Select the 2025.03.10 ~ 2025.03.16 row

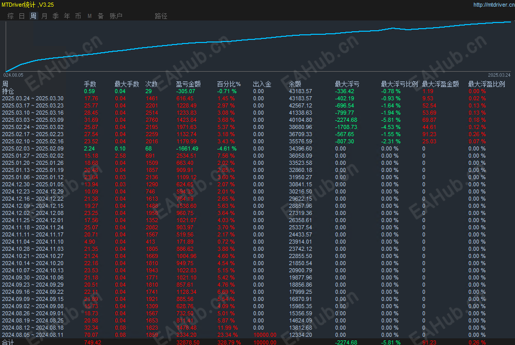[257, 113]
